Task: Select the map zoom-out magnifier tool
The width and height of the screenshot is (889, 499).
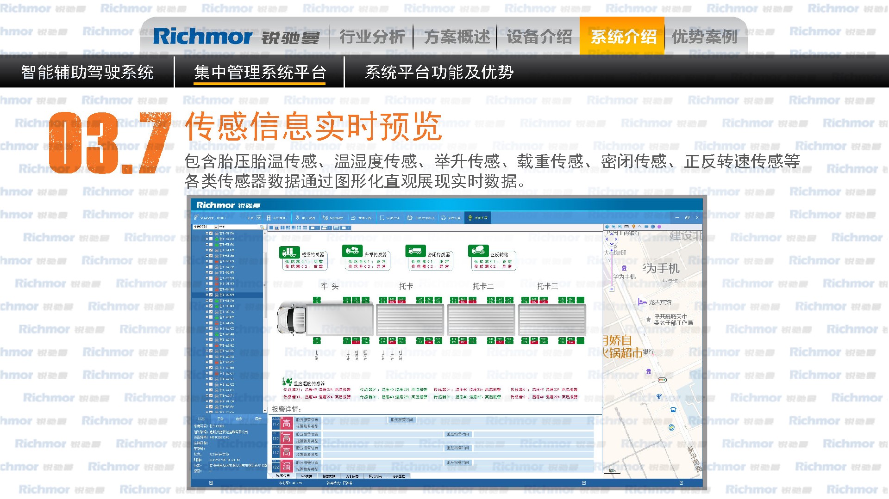Action: pyautogui.click(x=620, y=227)
